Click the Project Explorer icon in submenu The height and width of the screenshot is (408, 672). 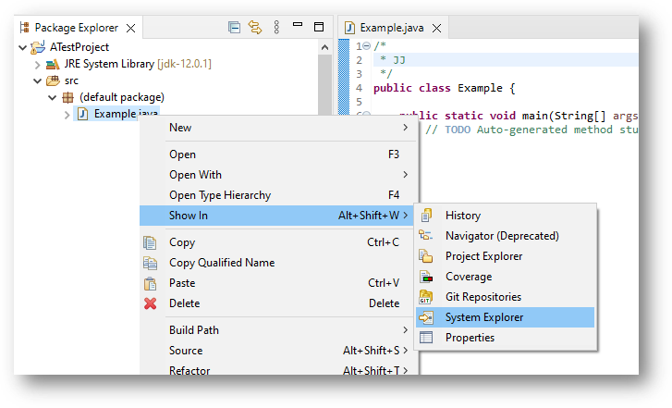tap(426, 256)
